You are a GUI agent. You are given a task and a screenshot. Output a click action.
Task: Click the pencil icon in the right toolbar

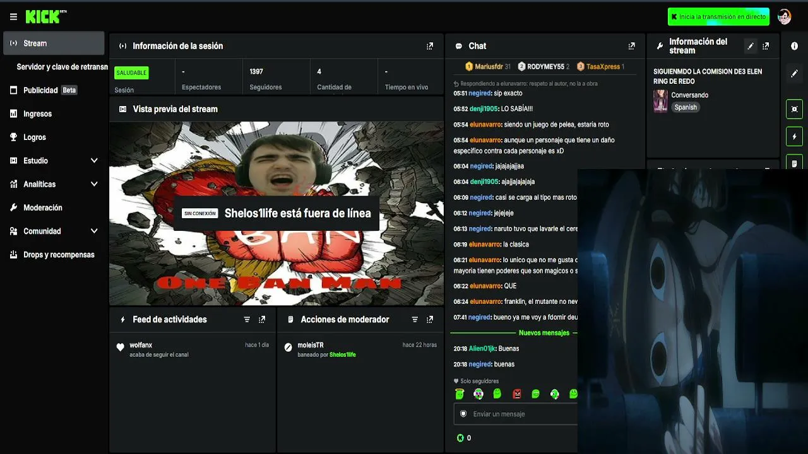pyautogui.click(x=794, y=74)
